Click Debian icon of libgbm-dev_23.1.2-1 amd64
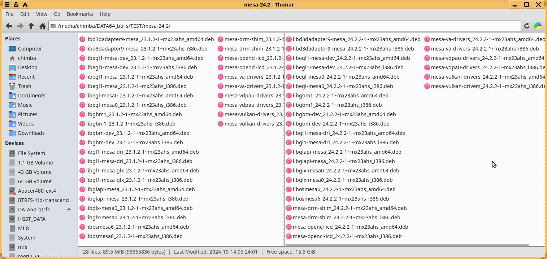The width and height of the screenshot is (547, 259). point(82,133)
